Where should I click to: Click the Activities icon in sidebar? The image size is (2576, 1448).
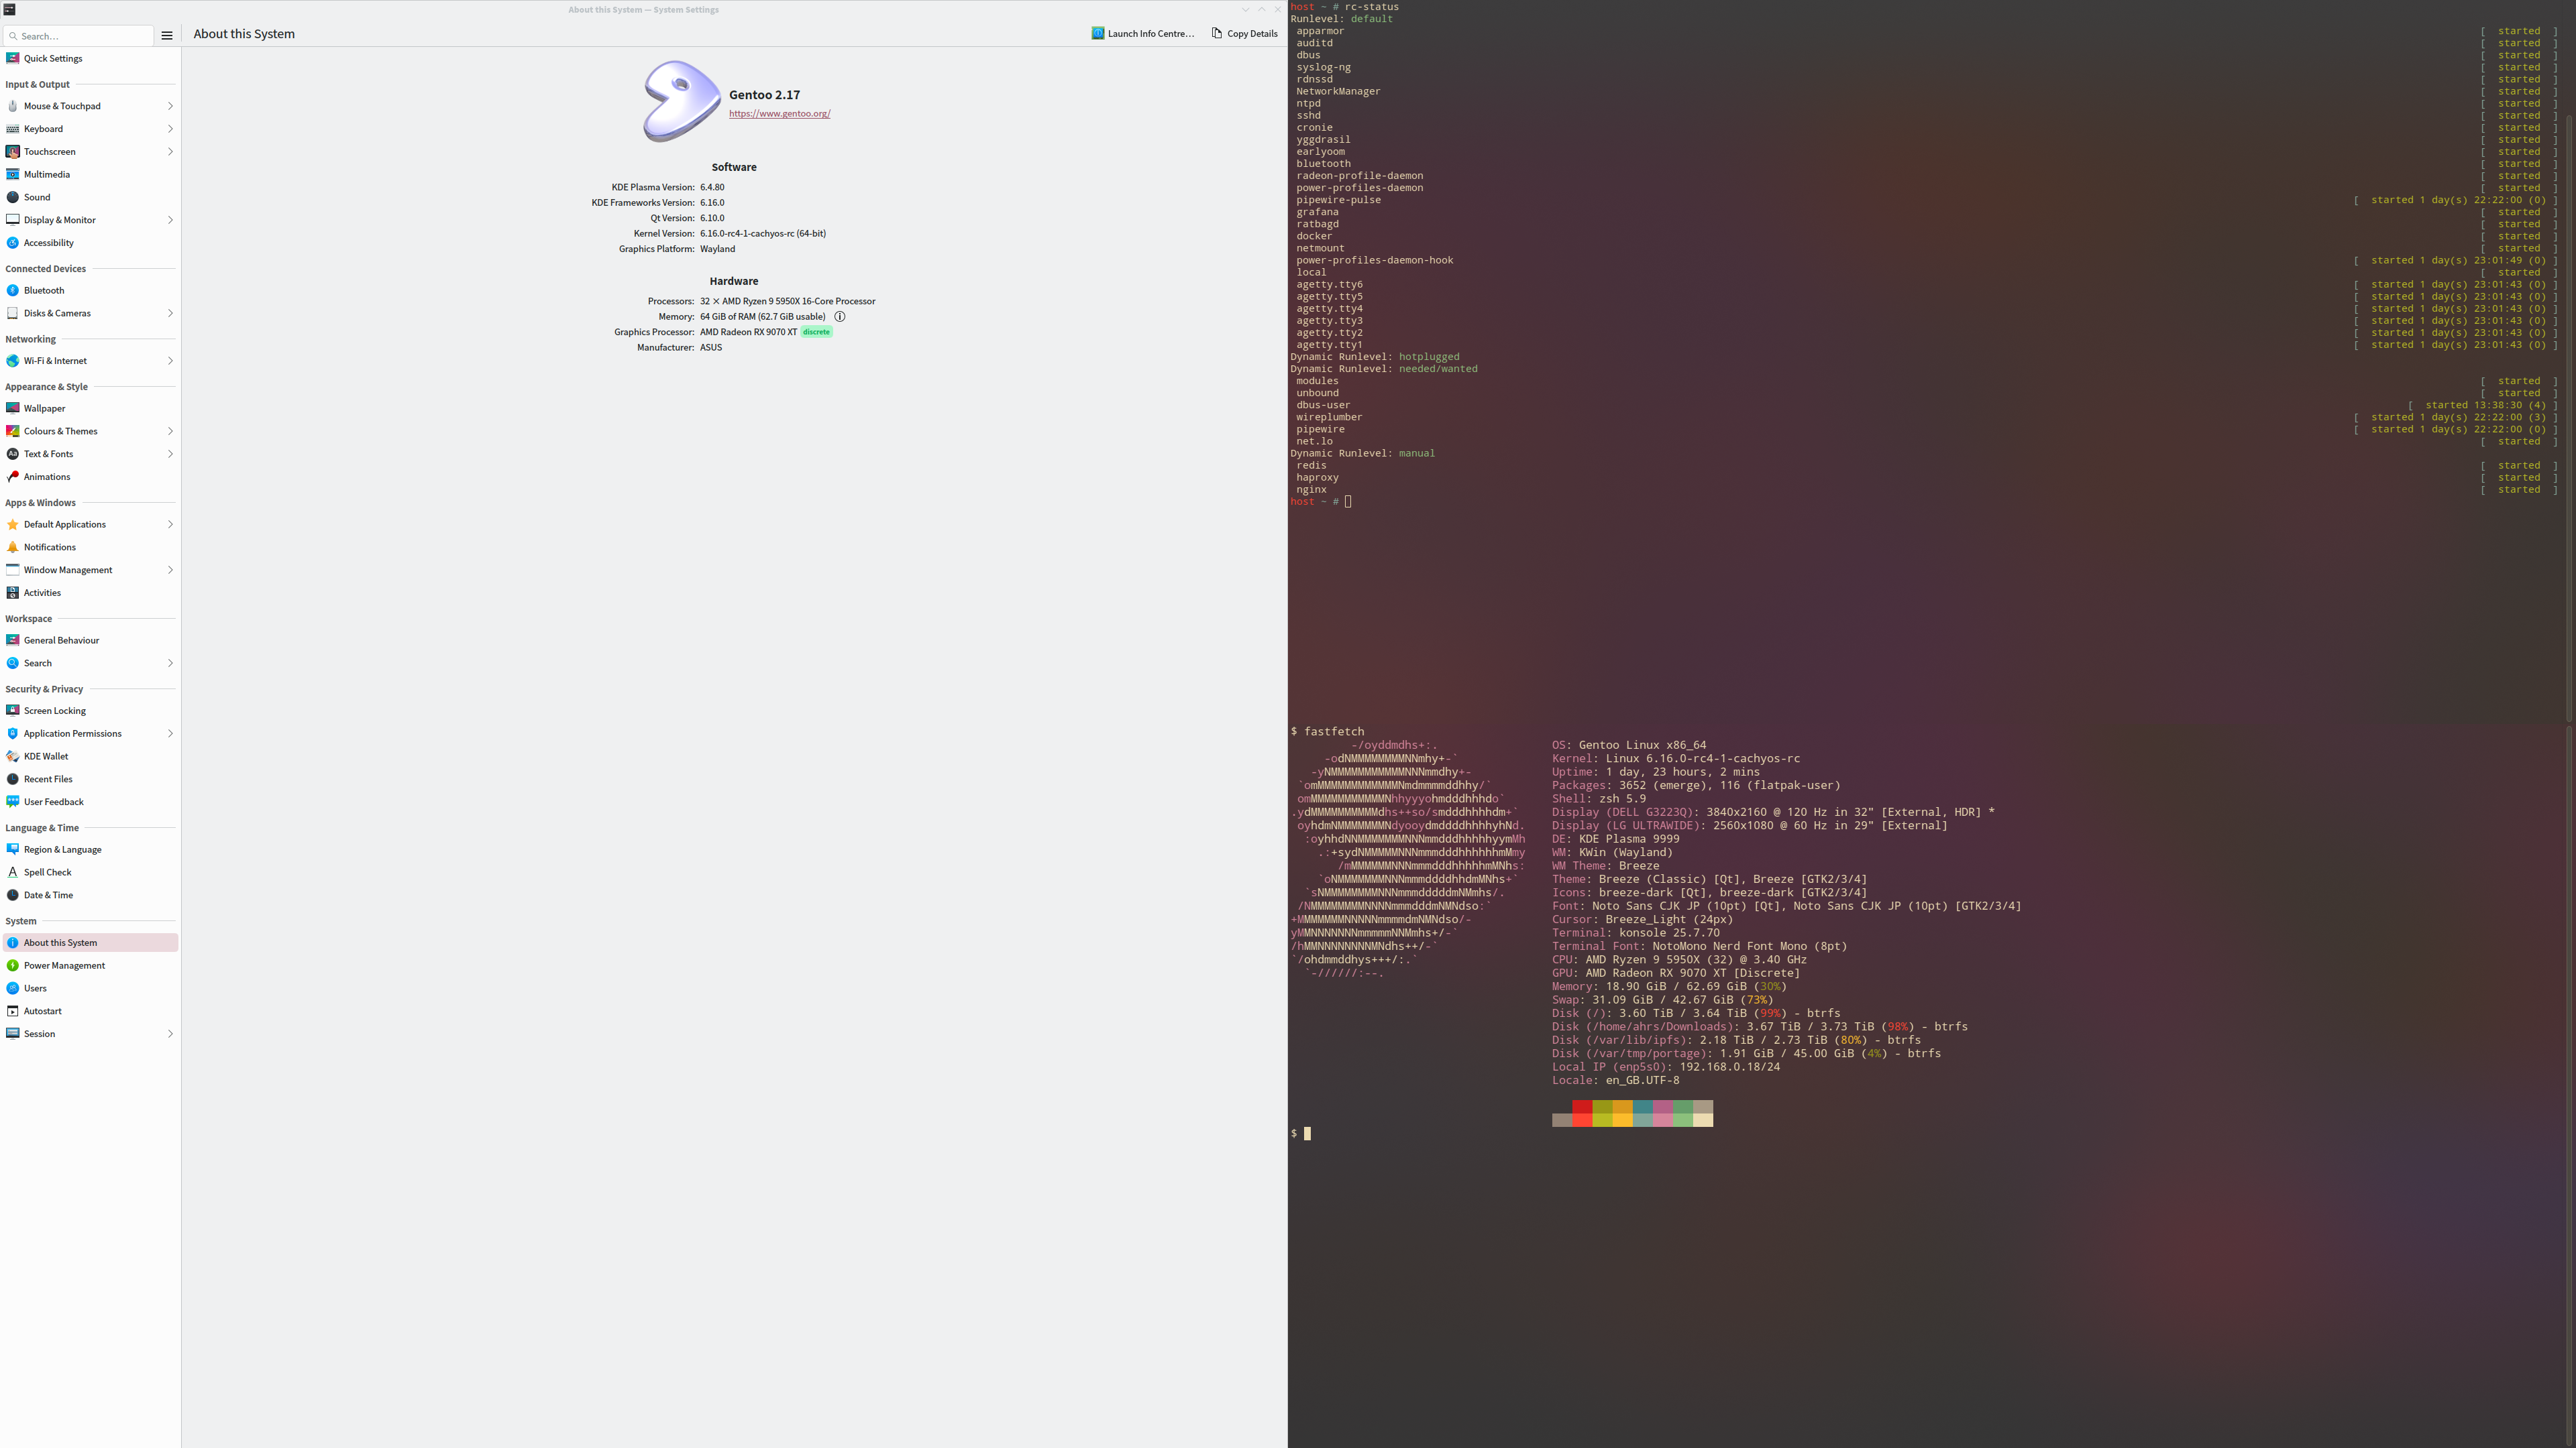coord(13,593)
